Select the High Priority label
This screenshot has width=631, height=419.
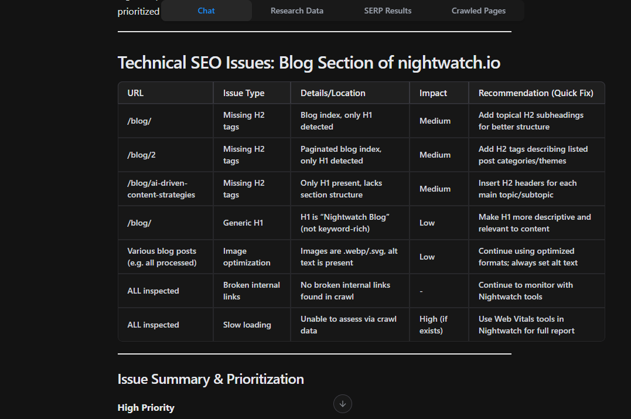pos(146,407)
